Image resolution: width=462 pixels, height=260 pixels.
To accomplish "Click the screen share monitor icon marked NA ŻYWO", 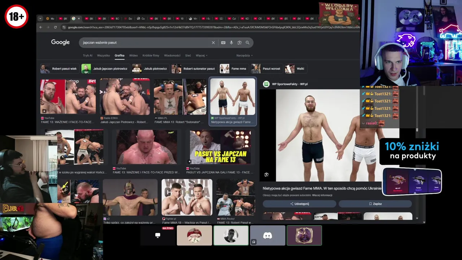I will click(x=158, y=235).
